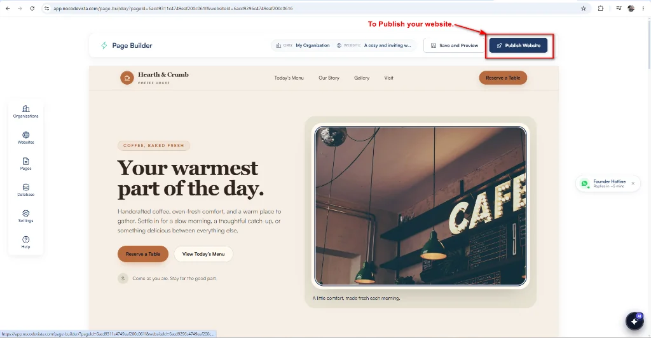The width and height of the screenshot is (651, 338).
Task: Select the 'COFFEE, BAKED FRESH' badge
Action: tap(154, 146)
